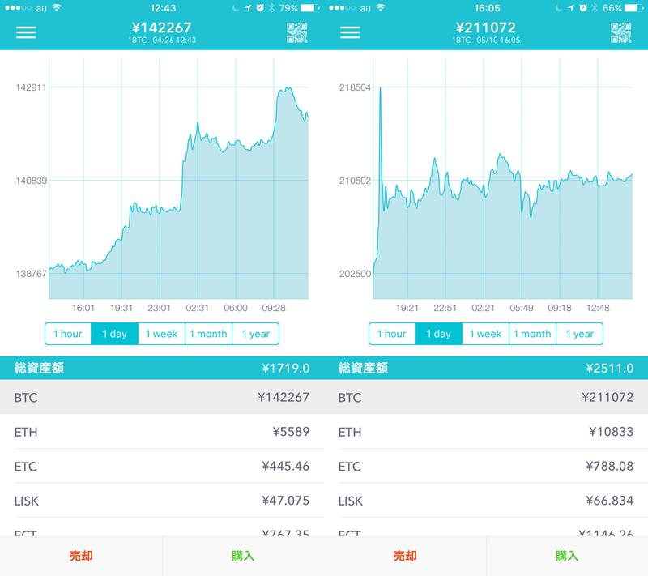Select the active 1 day tab under ¥211072 chart
This screenshot has height=576, width=648.
point(438,334)
